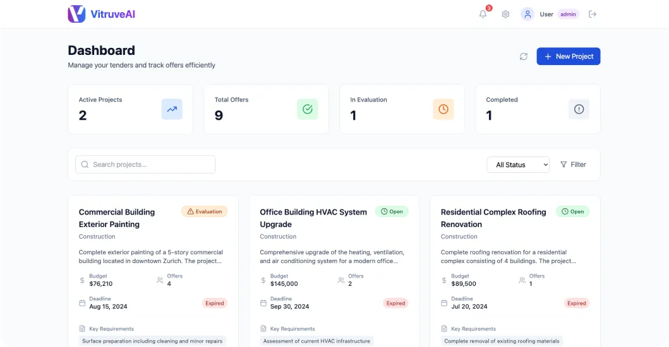This screenshot has width=669, height=347.
Task: Open settings via gear icon
Action: point(505,14)
